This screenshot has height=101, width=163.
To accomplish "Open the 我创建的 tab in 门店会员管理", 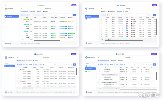I will [126, 11].
